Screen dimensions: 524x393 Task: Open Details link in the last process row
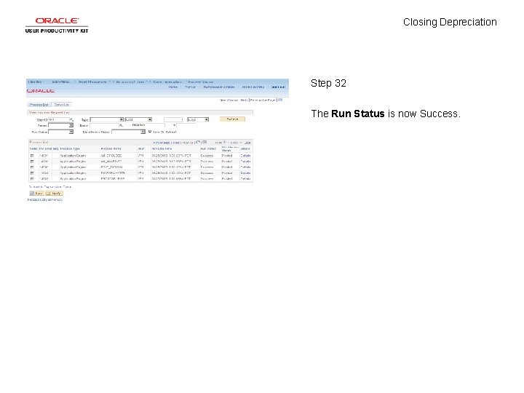tap(246, 179)
